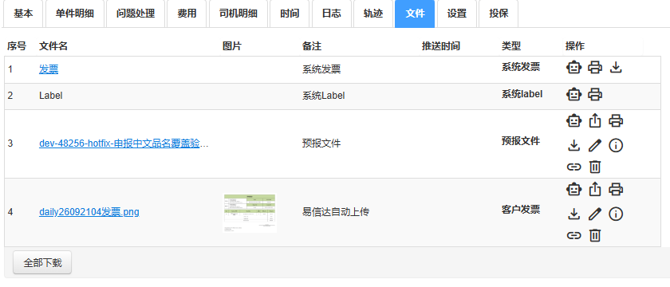670x287 pixels.
Task: Open the 轨迹 tab
Action: tap(373, 14)
